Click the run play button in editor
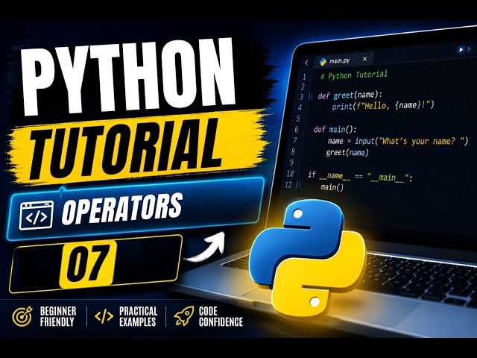 (461, 49)
